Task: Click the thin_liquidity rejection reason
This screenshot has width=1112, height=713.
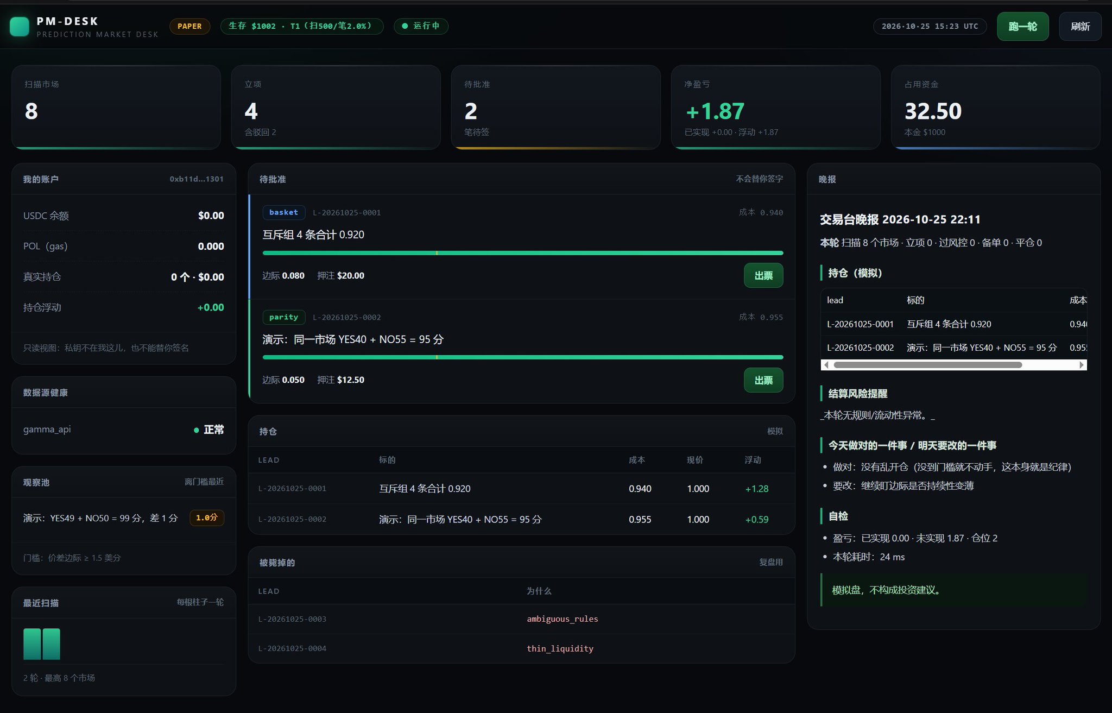Action: (x=560, y=648)
